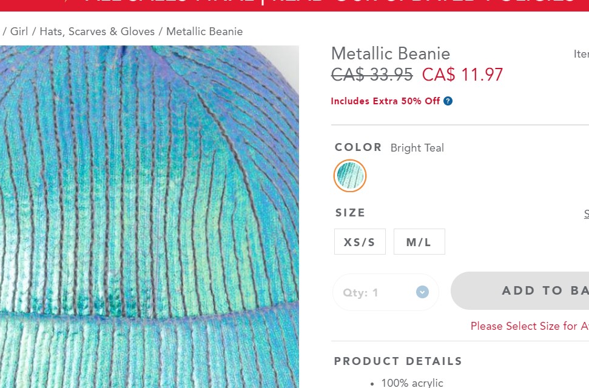The width and height of the screenshot is (589, 388).
Task: Open the quantity dropdown arrow
Action: (x=422, y=292)
